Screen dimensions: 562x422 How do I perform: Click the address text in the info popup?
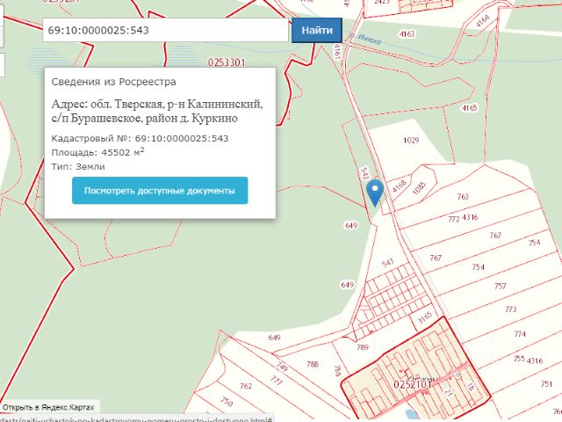click(157, 111)
